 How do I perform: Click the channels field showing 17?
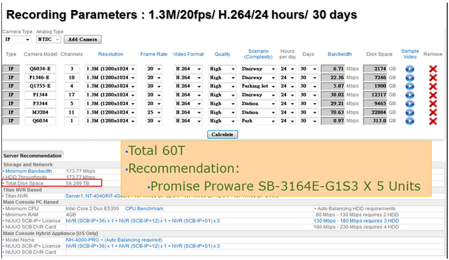[x=71, y=95]
